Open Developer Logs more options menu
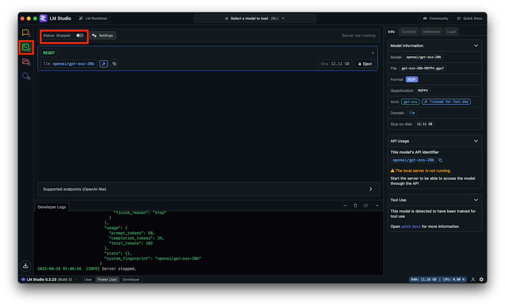The width and height of the screenshot is (505, 307). click(345, 206)
